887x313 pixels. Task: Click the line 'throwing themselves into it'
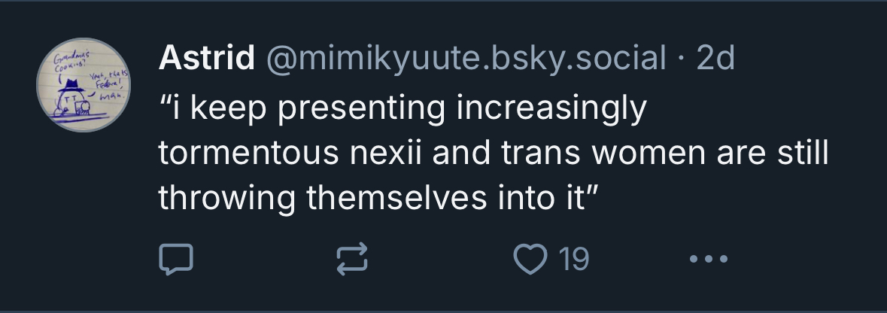coord(378,198)
